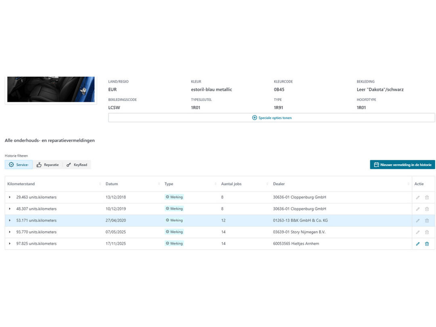Click trash icon in the 48.307 km row
Screen dimensions: 436x327
pos(427,209)
